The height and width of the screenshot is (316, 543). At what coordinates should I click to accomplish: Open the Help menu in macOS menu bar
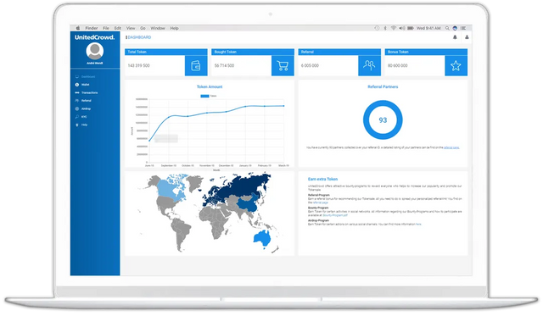(174, 28)
